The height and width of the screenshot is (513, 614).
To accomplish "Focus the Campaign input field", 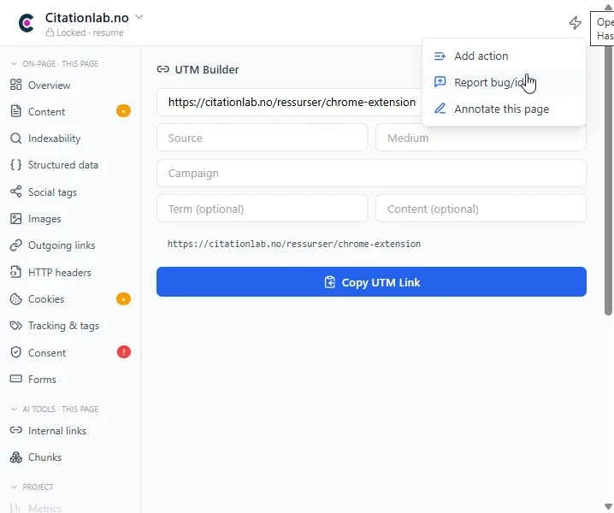I will 371,173.
